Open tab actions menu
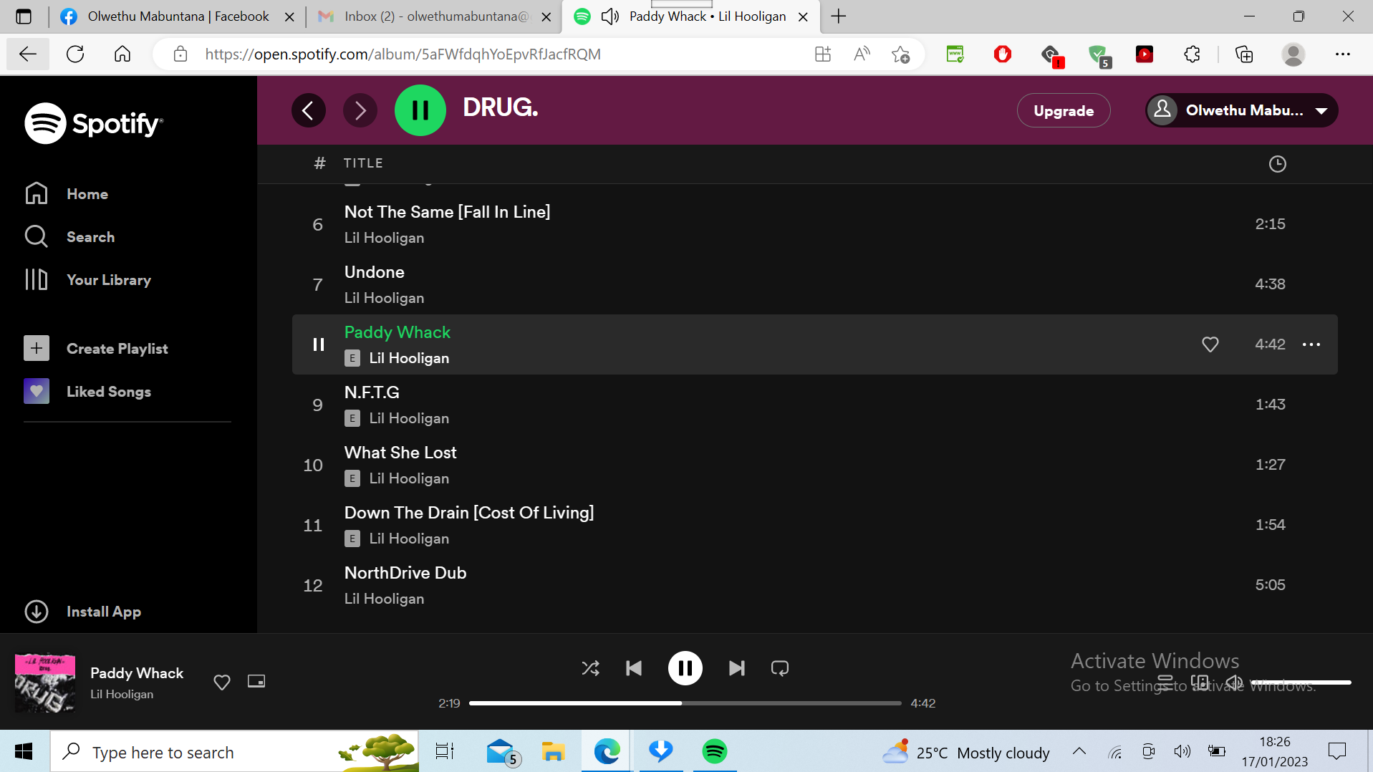This screenshot has height=772, width=1373. pos(24,16)
